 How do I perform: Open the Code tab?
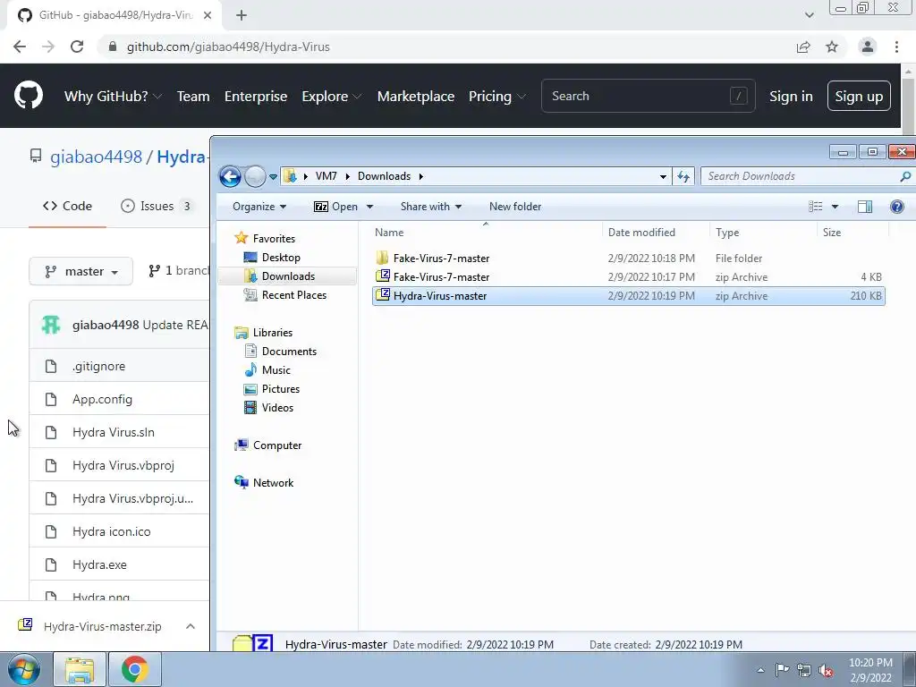67,206
